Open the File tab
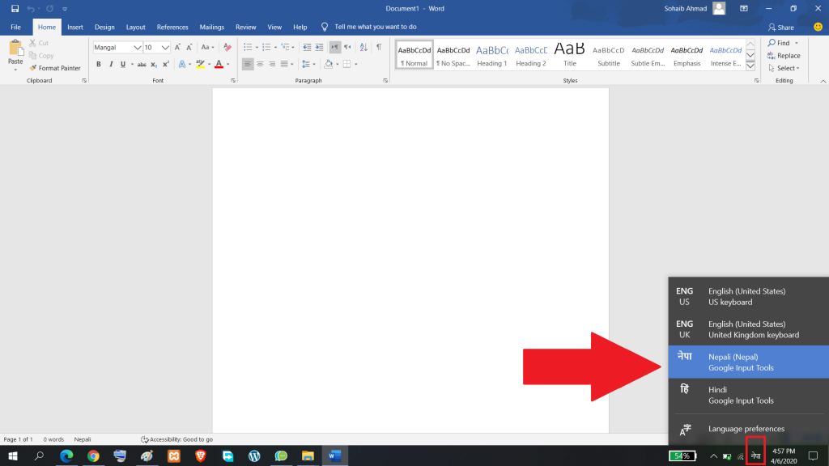The height and width of the screenshot is (466, 829). (x=16, y=27)
